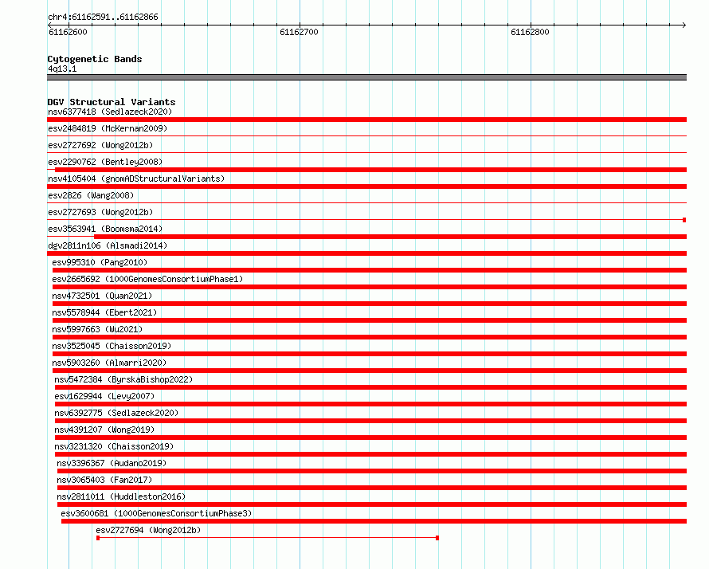Screen dimensions: 709x569
Task: Click the red bar under dgv2811n106
Action: (366, 253)
